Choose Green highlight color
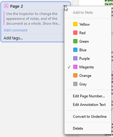This screenshot has width=113, height=137. (88, 41)
